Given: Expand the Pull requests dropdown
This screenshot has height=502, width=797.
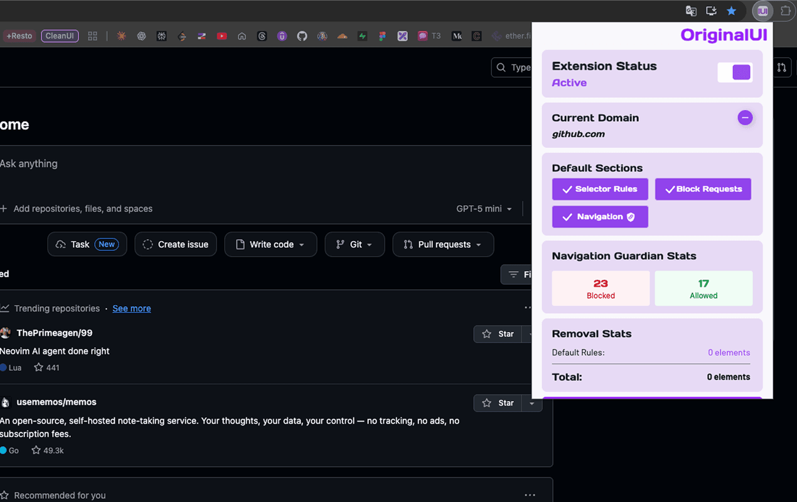Looking at the screenshot, I should (x=443, y=244).
